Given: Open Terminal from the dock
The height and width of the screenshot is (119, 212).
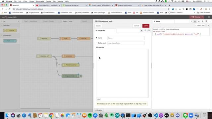Looking at the screenshot, I should [x=128, y=115].
